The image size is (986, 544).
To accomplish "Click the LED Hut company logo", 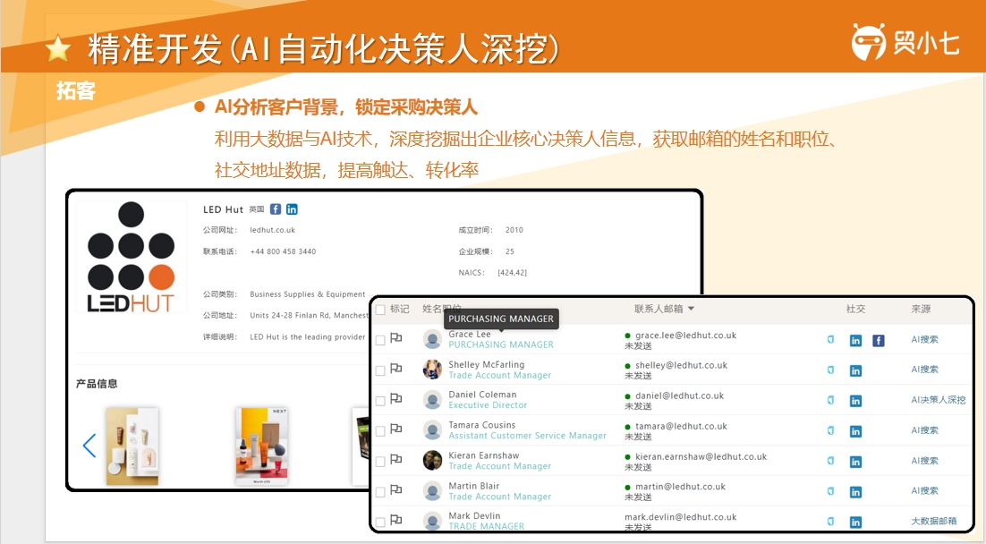I will coord(131,257).
